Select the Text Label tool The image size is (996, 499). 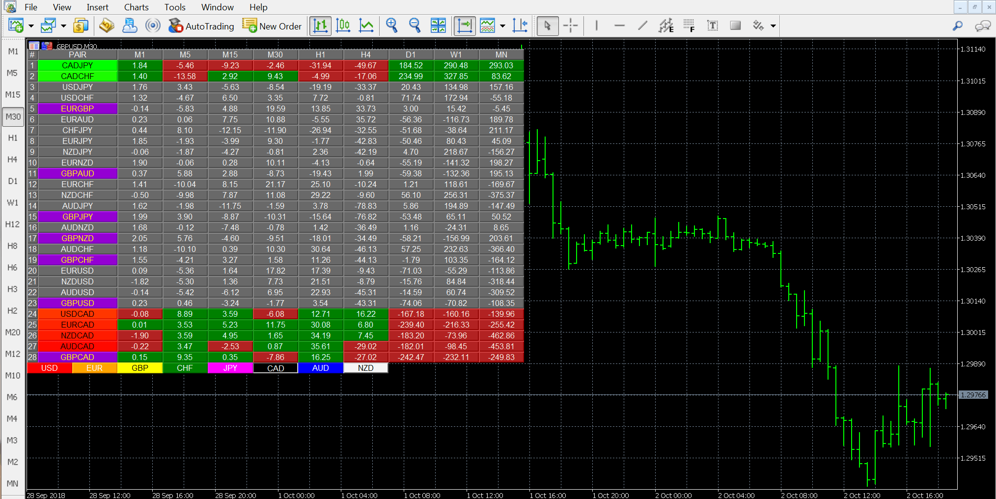point(712,26)
